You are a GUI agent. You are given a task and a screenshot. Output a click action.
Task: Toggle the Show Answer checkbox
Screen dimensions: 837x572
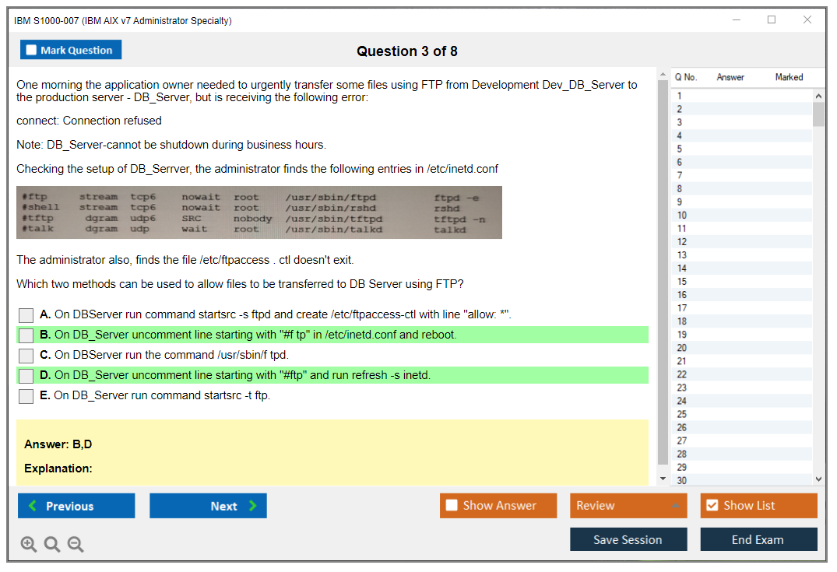452,506
